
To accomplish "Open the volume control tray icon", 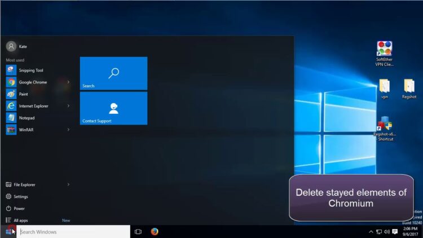I will coord(387,232).
